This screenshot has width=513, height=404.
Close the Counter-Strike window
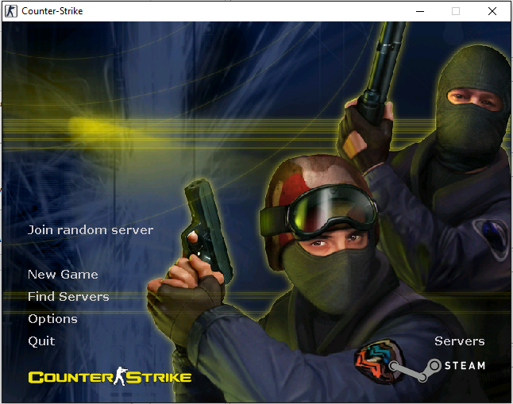pos(492,11)
